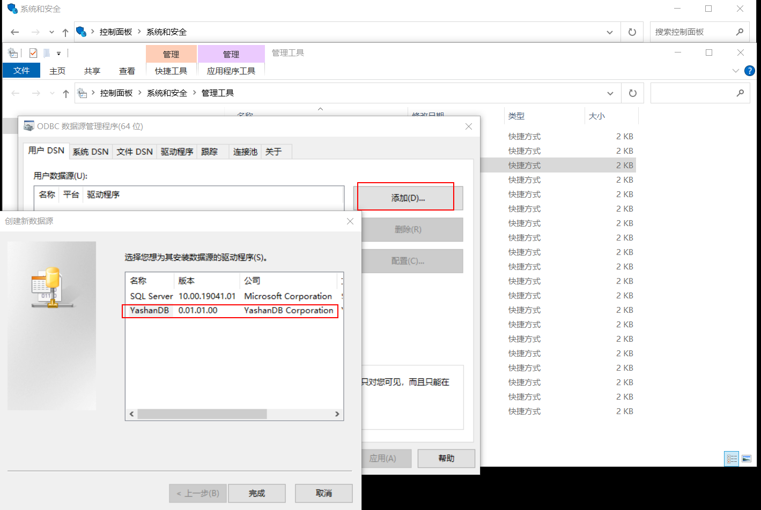Refresh the 管理工具 folder address bar

(x=633, y=93)
